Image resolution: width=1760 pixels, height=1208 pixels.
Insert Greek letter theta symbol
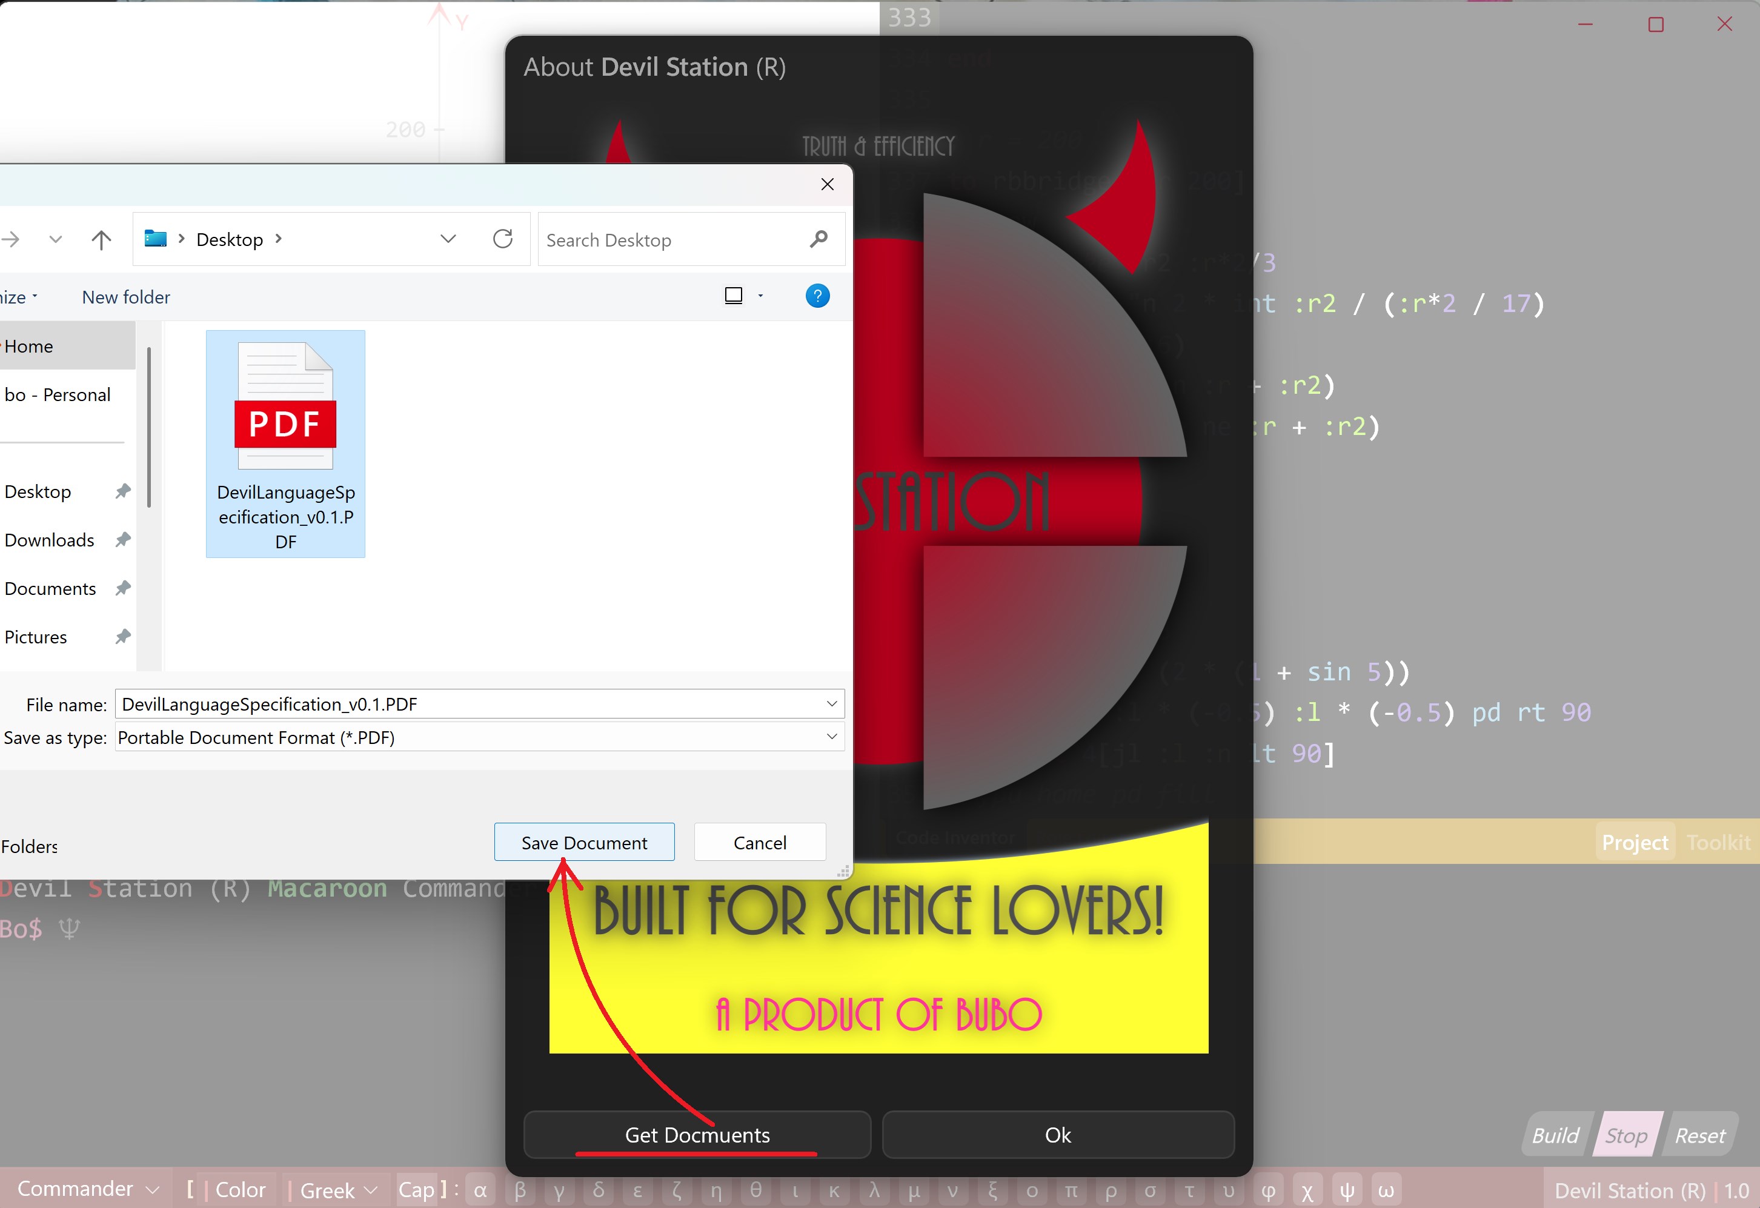point(755,1190)
